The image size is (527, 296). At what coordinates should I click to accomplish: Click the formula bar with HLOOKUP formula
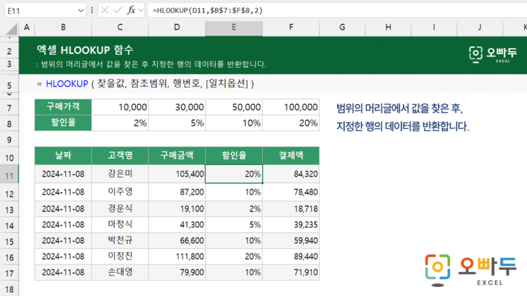pos(337,10)
